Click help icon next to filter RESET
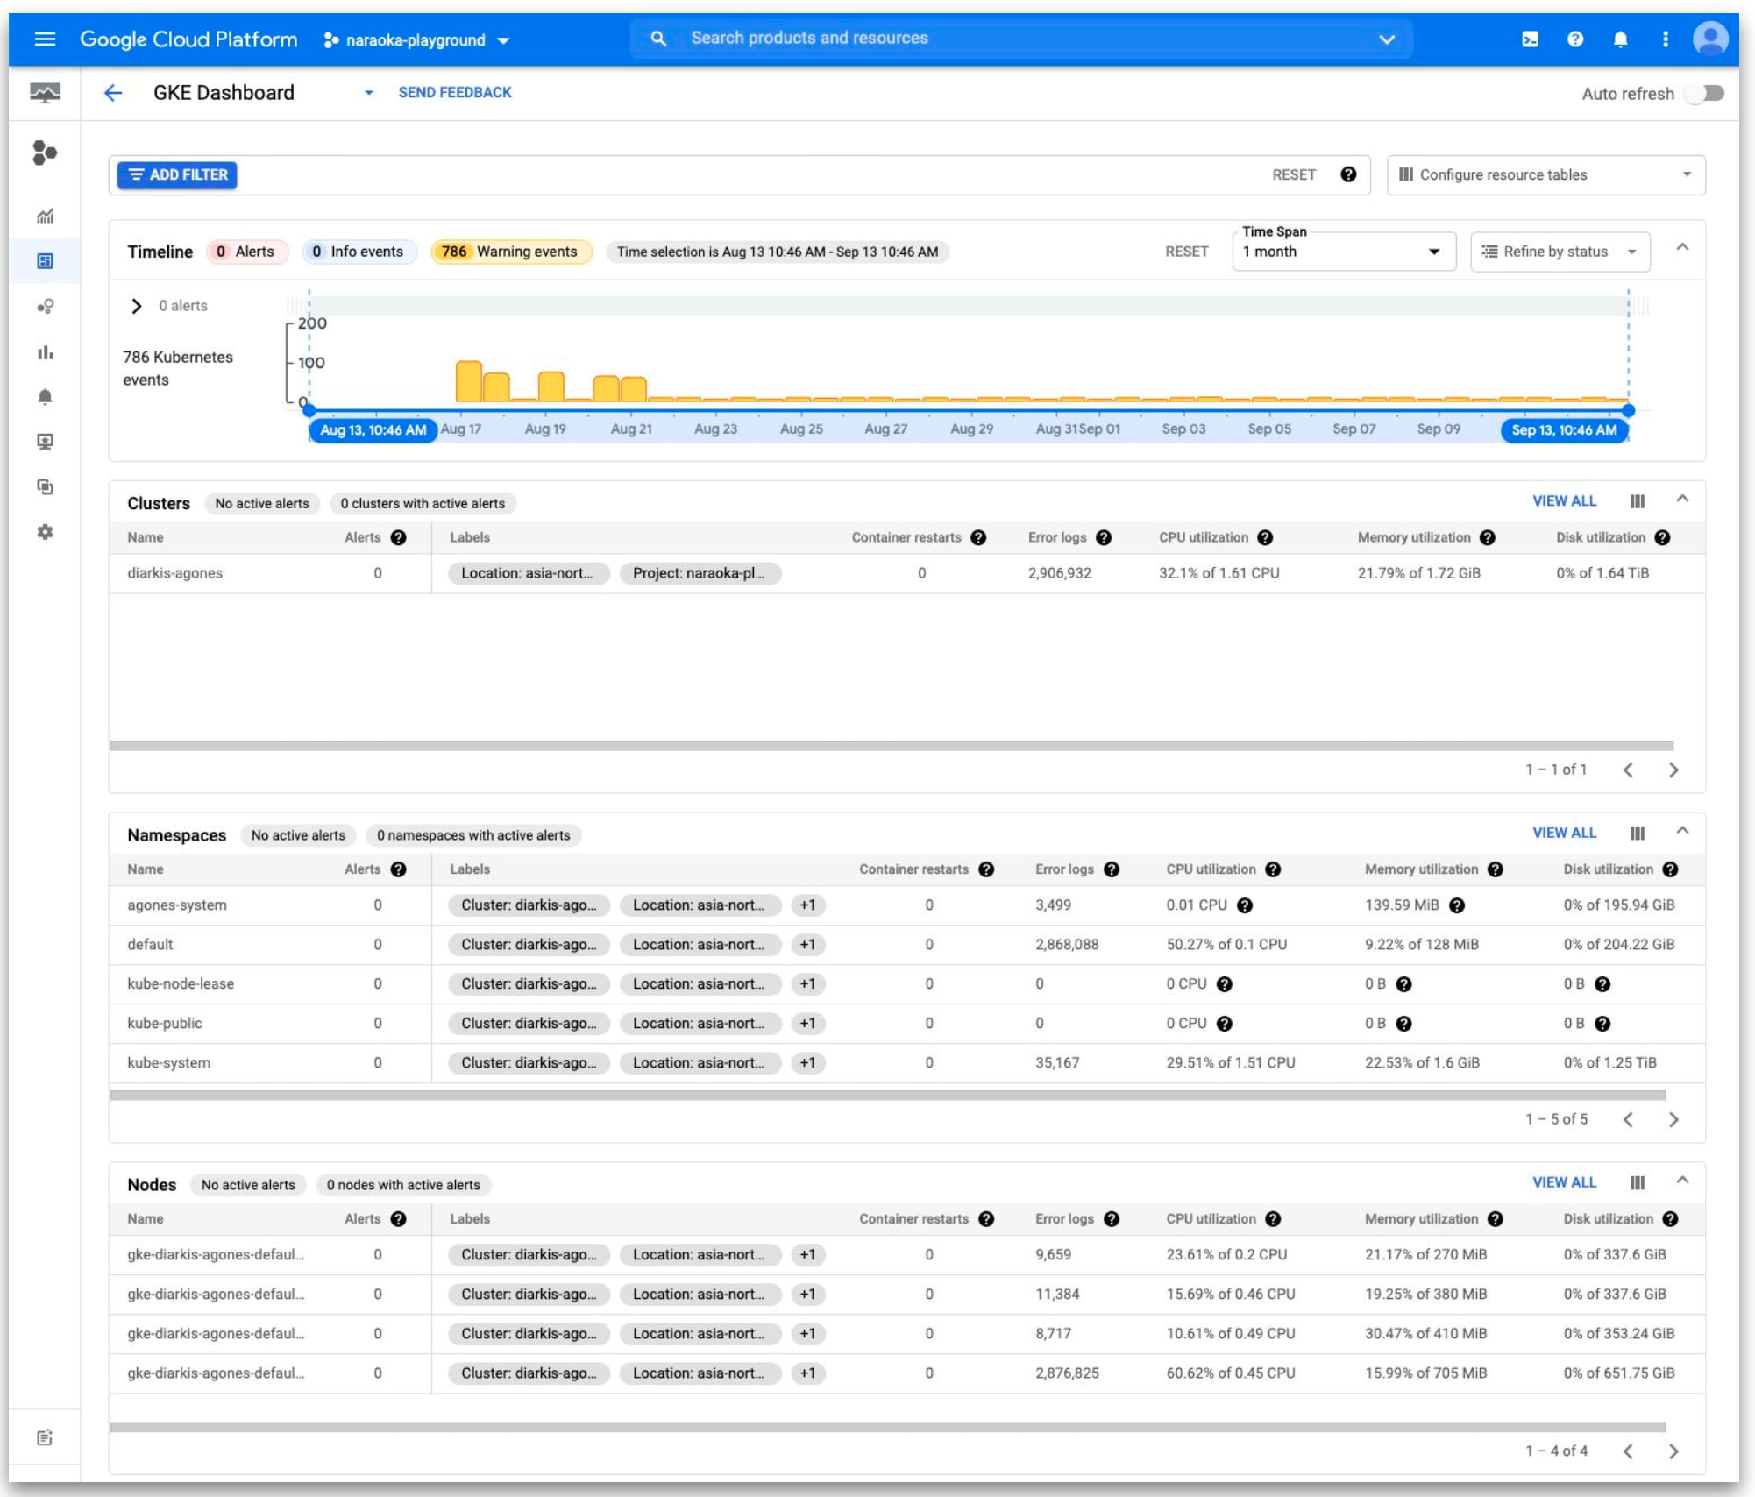 click(1348, 174)
